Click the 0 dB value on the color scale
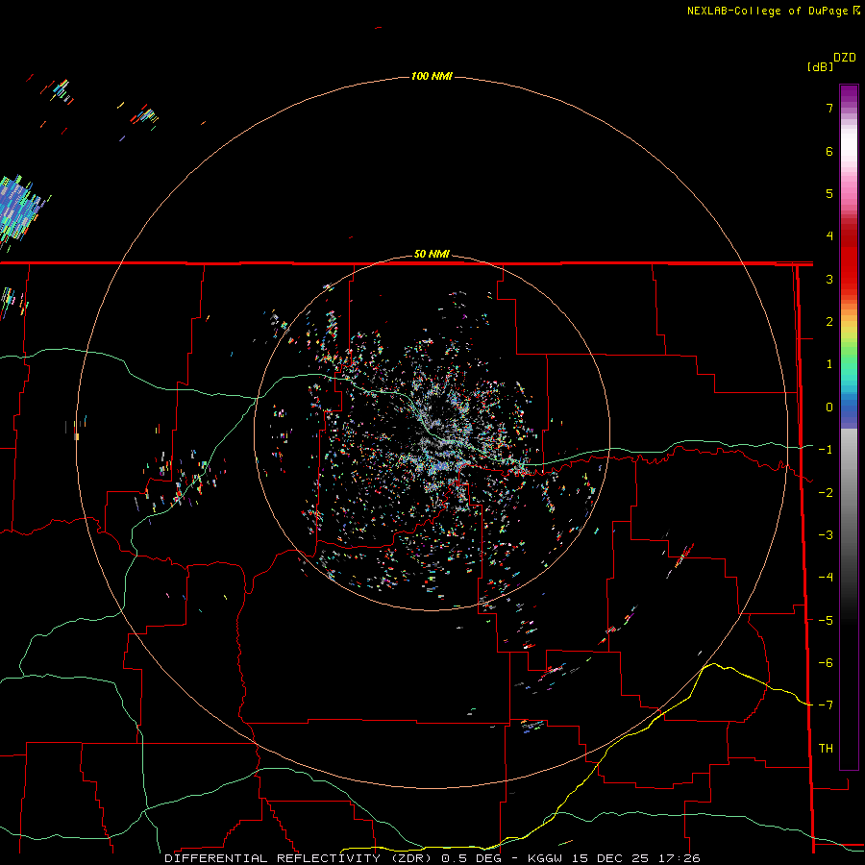This screenshot has width=865, height=865. (829, 408)
